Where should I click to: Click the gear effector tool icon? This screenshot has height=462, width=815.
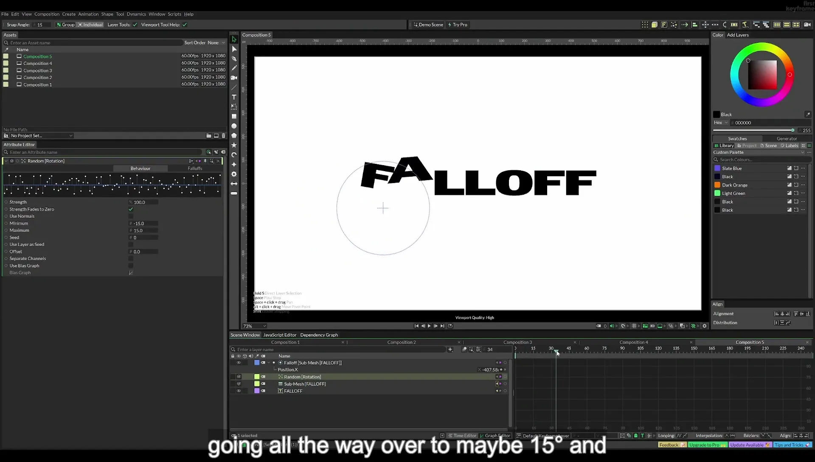click(x=234, y=174)
